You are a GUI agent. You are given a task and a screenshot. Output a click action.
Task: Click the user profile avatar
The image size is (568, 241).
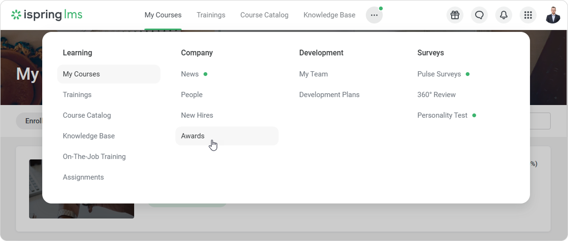pyautogui.click(x=553, y=15)
